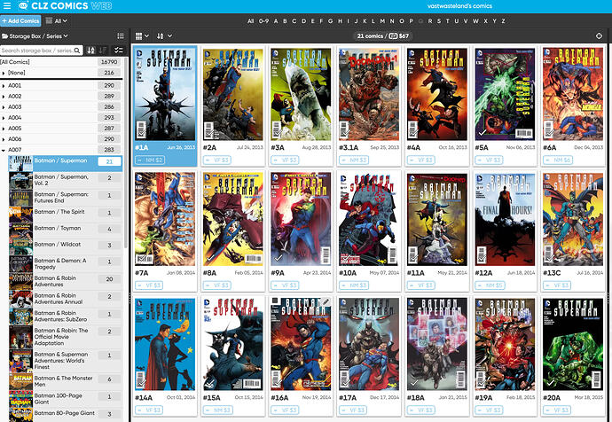Open the Storage Box / Series folder dropdown
The width and height of the screenshot is (612, 422).
(35, 35)
